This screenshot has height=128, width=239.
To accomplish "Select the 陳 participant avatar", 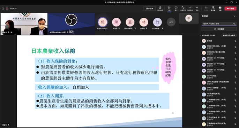I will point(116,22).
